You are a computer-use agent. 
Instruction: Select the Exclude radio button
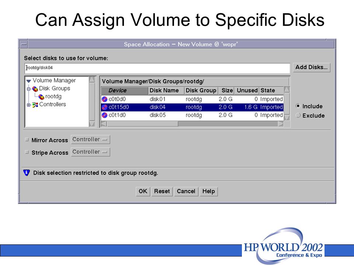[298, 115]
